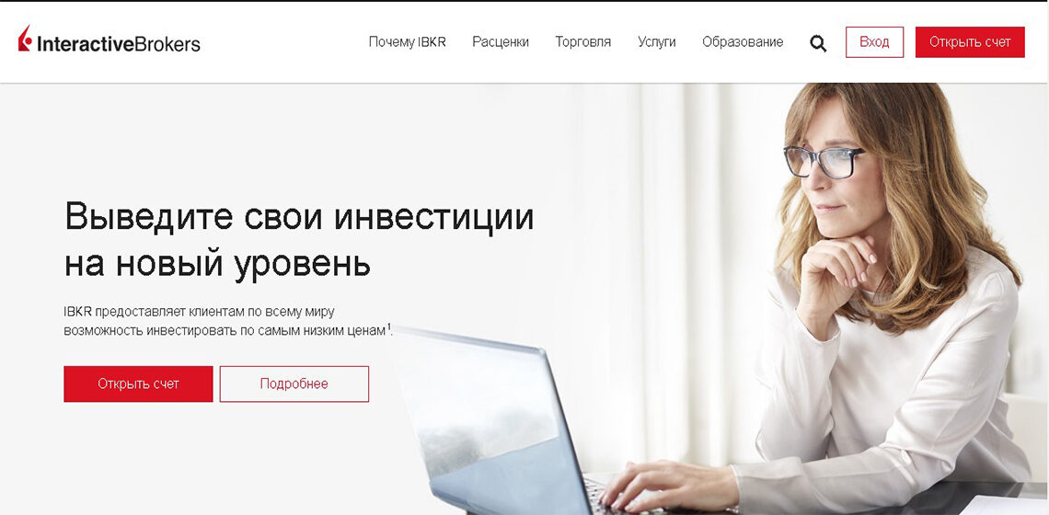Viewport: 1049px width, 515px height.
Task: Click the words на новый уровень
Action: [217, 265]
